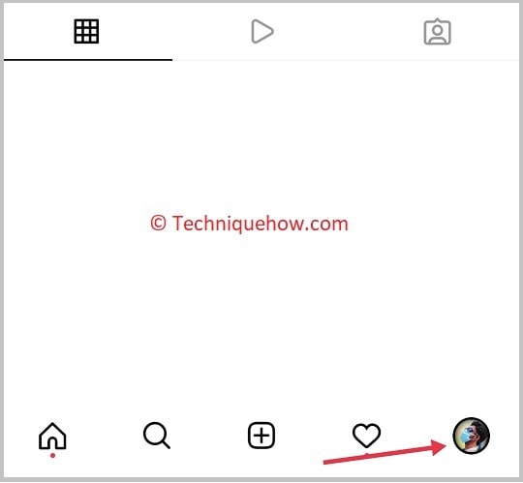Screen dimensions: 523x483
Task: Open activity via the heart icon
Action: coord(366,436)
